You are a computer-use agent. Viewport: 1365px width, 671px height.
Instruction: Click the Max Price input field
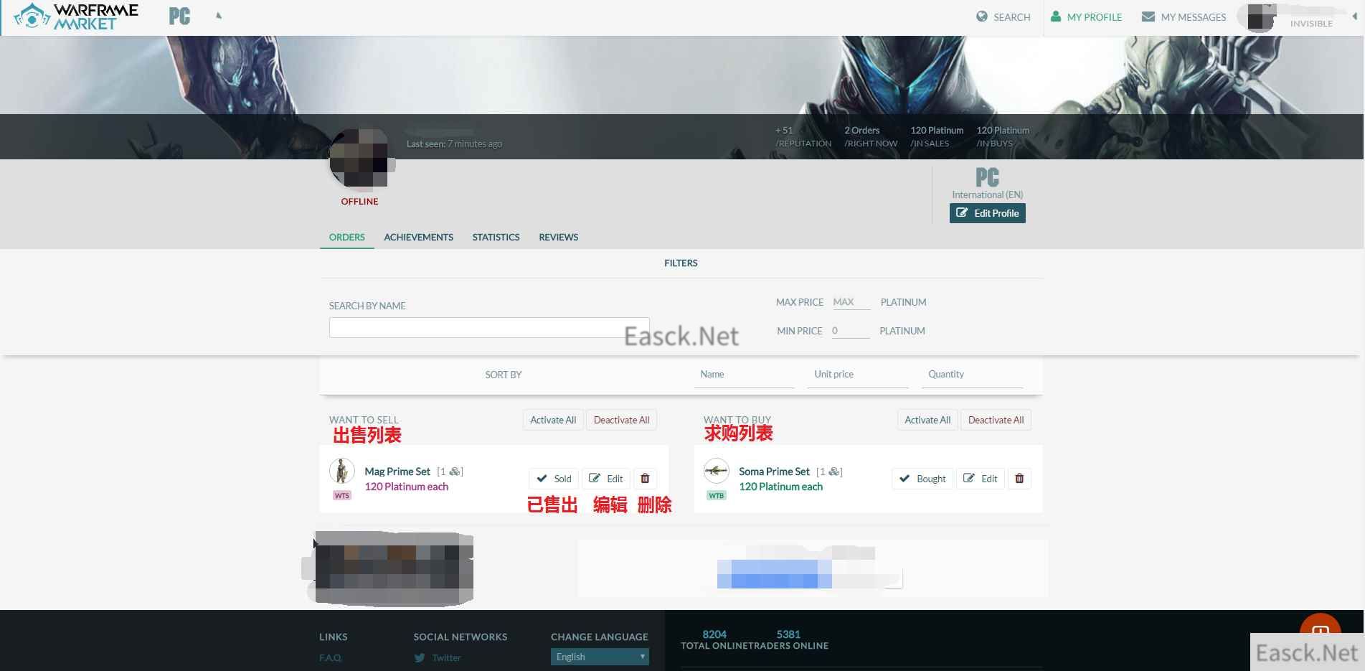pos(851,302)
